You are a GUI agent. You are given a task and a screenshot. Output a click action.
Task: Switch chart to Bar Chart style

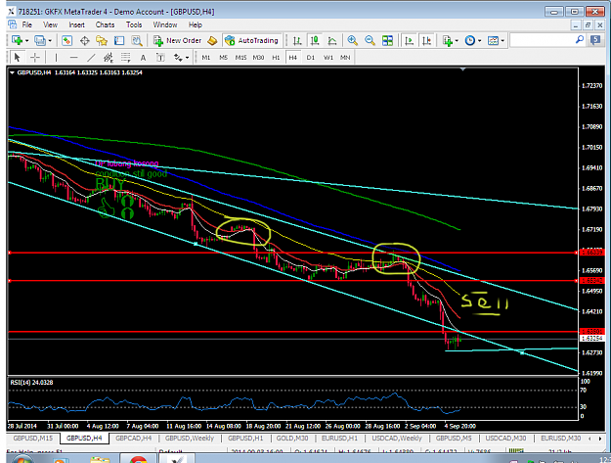pos(297,40)
